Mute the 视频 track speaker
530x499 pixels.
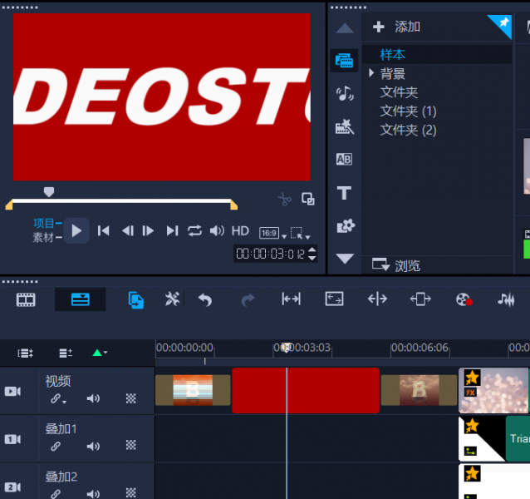click(x=93, y=399)
